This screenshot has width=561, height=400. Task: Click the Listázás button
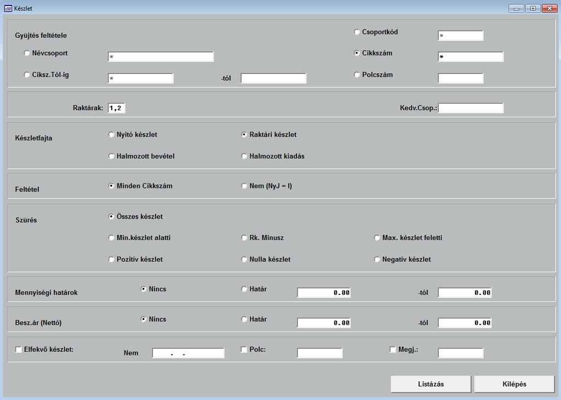pyautogui.click(x=431, y=384)
